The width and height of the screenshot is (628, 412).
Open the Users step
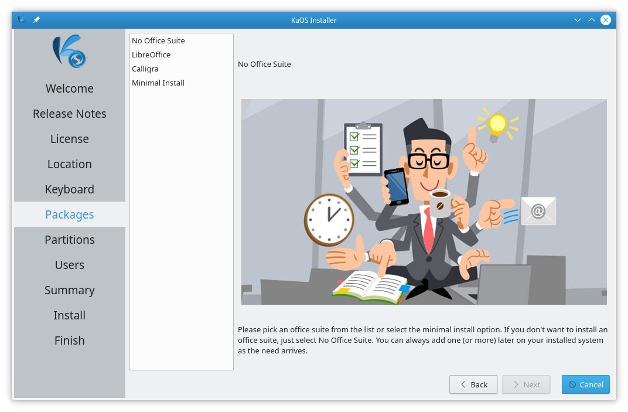click(69, 264)
